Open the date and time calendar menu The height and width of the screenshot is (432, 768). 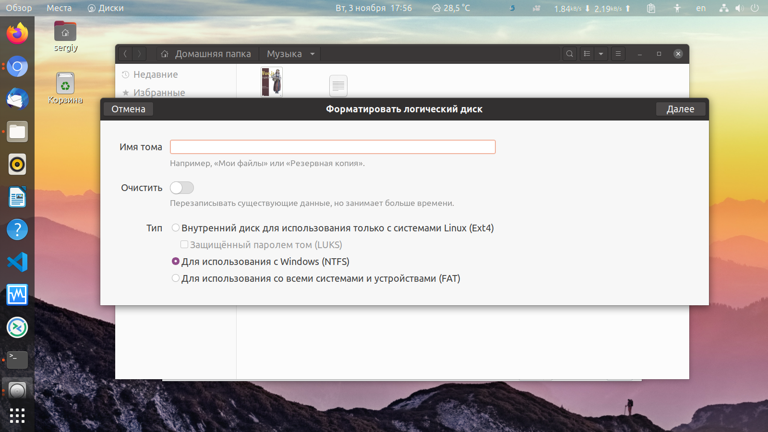coord(373,8)
